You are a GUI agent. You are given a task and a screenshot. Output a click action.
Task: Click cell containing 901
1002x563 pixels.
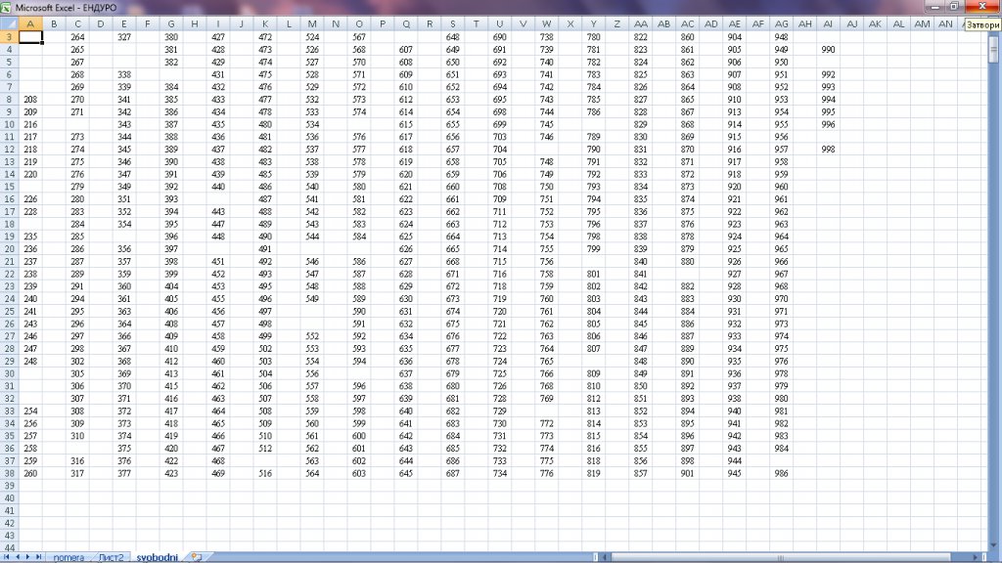pos(688,474)
